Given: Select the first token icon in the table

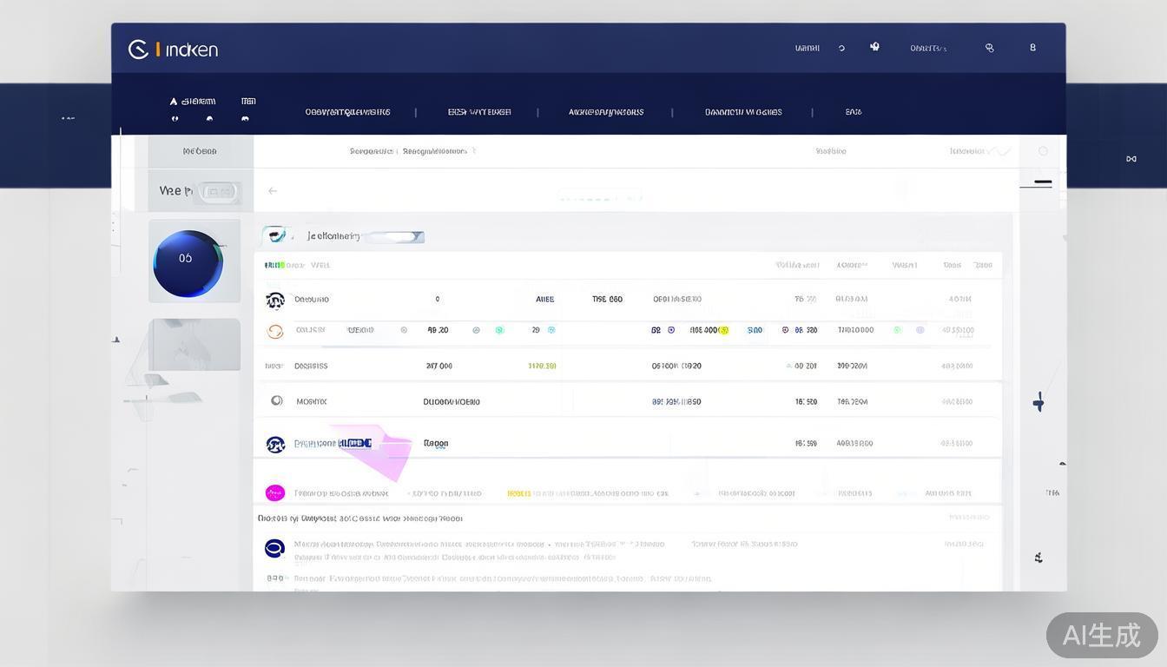Looking at the screenshot, I should tap(275, 299).
